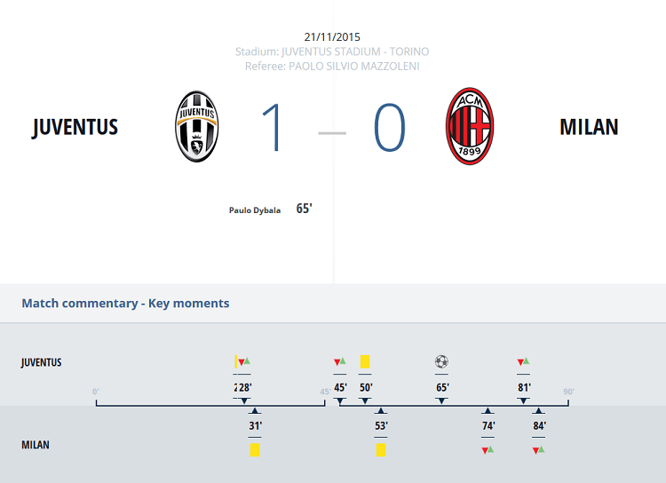Click Milan yellow card icon at 31'
666x483 pixels.
click(255, 450)
